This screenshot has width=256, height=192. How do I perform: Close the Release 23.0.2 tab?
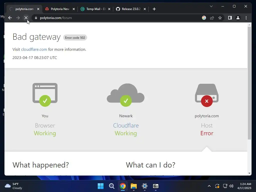[145, 9]
